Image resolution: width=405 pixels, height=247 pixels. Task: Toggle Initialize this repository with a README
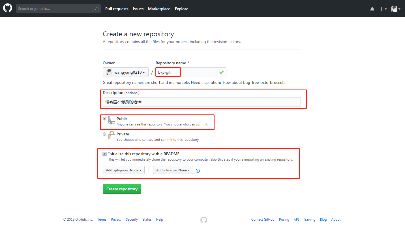(x=105, y=154)
